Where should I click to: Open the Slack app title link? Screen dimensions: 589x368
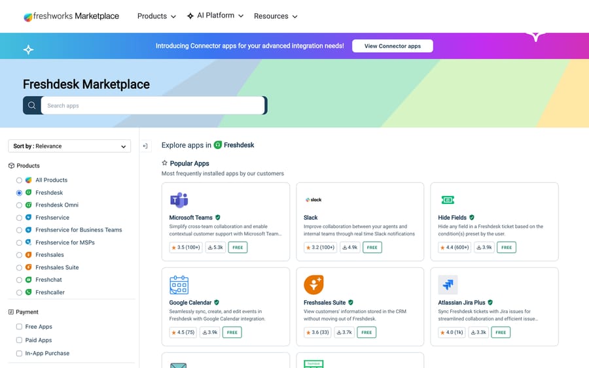(311, 218)
